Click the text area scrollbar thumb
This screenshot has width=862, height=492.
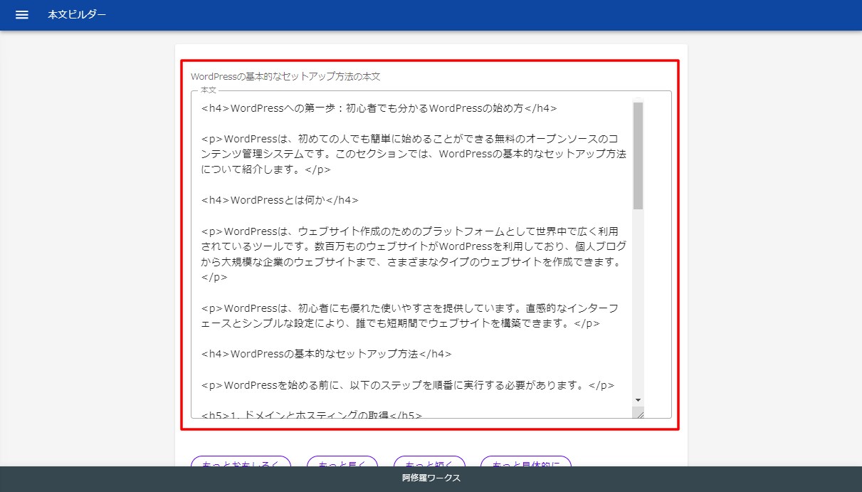638,156
